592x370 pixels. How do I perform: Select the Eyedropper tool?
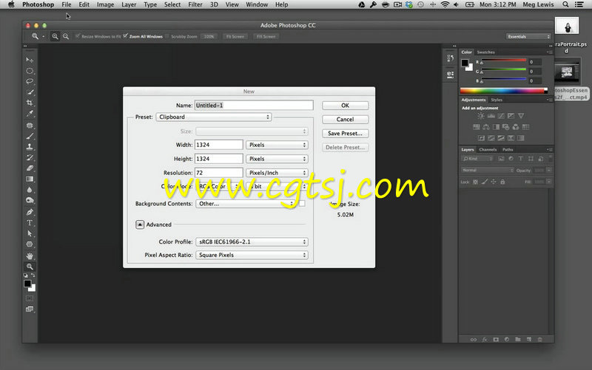point(30,114)
